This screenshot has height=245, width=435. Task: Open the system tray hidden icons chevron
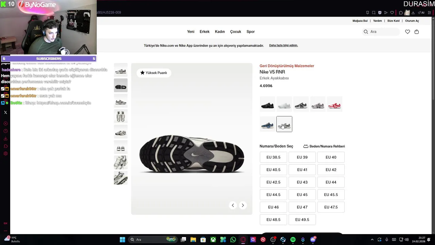pyautogui.click(x=372, y=240)
